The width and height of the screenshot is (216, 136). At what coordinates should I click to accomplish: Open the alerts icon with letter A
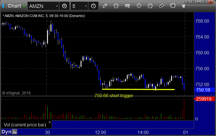(x=150, y=6)
